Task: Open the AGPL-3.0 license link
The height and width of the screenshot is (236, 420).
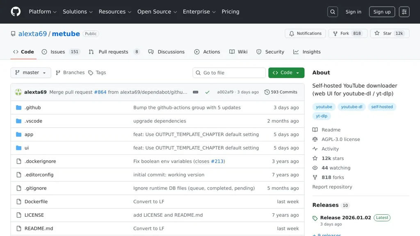Action: [340, 139]
